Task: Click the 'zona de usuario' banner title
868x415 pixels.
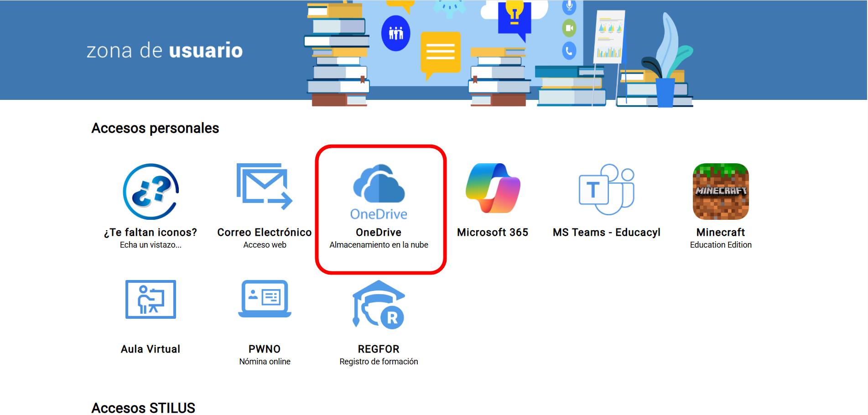Action: pos(165,51)
